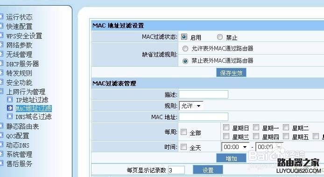The height and width of the screenshot is (177, 324).
Task: Check the 星期日 checkbox
Action: (226, 127)
